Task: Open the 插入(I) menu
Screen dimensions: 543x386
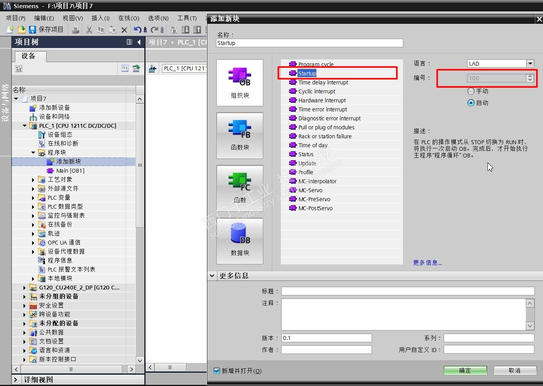Action: point(101,18)
